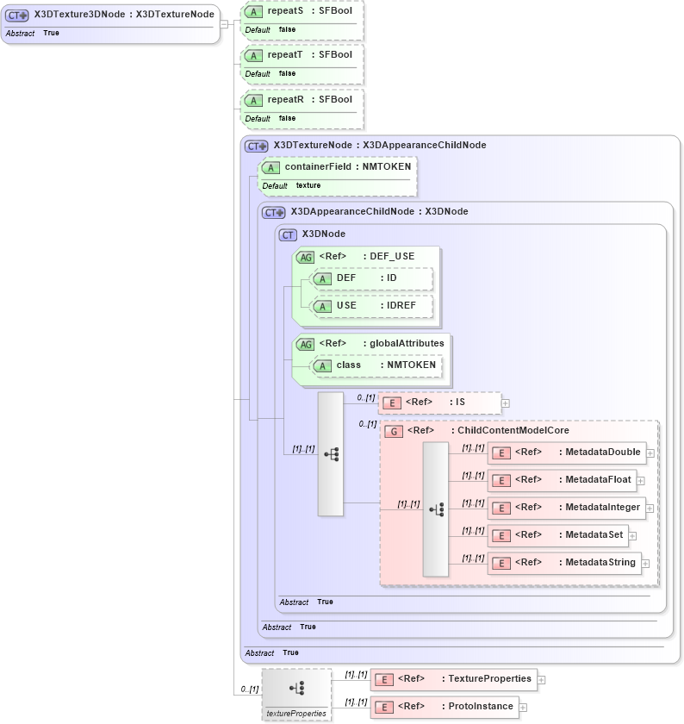Expand the MetadataString element

[646, 564]
